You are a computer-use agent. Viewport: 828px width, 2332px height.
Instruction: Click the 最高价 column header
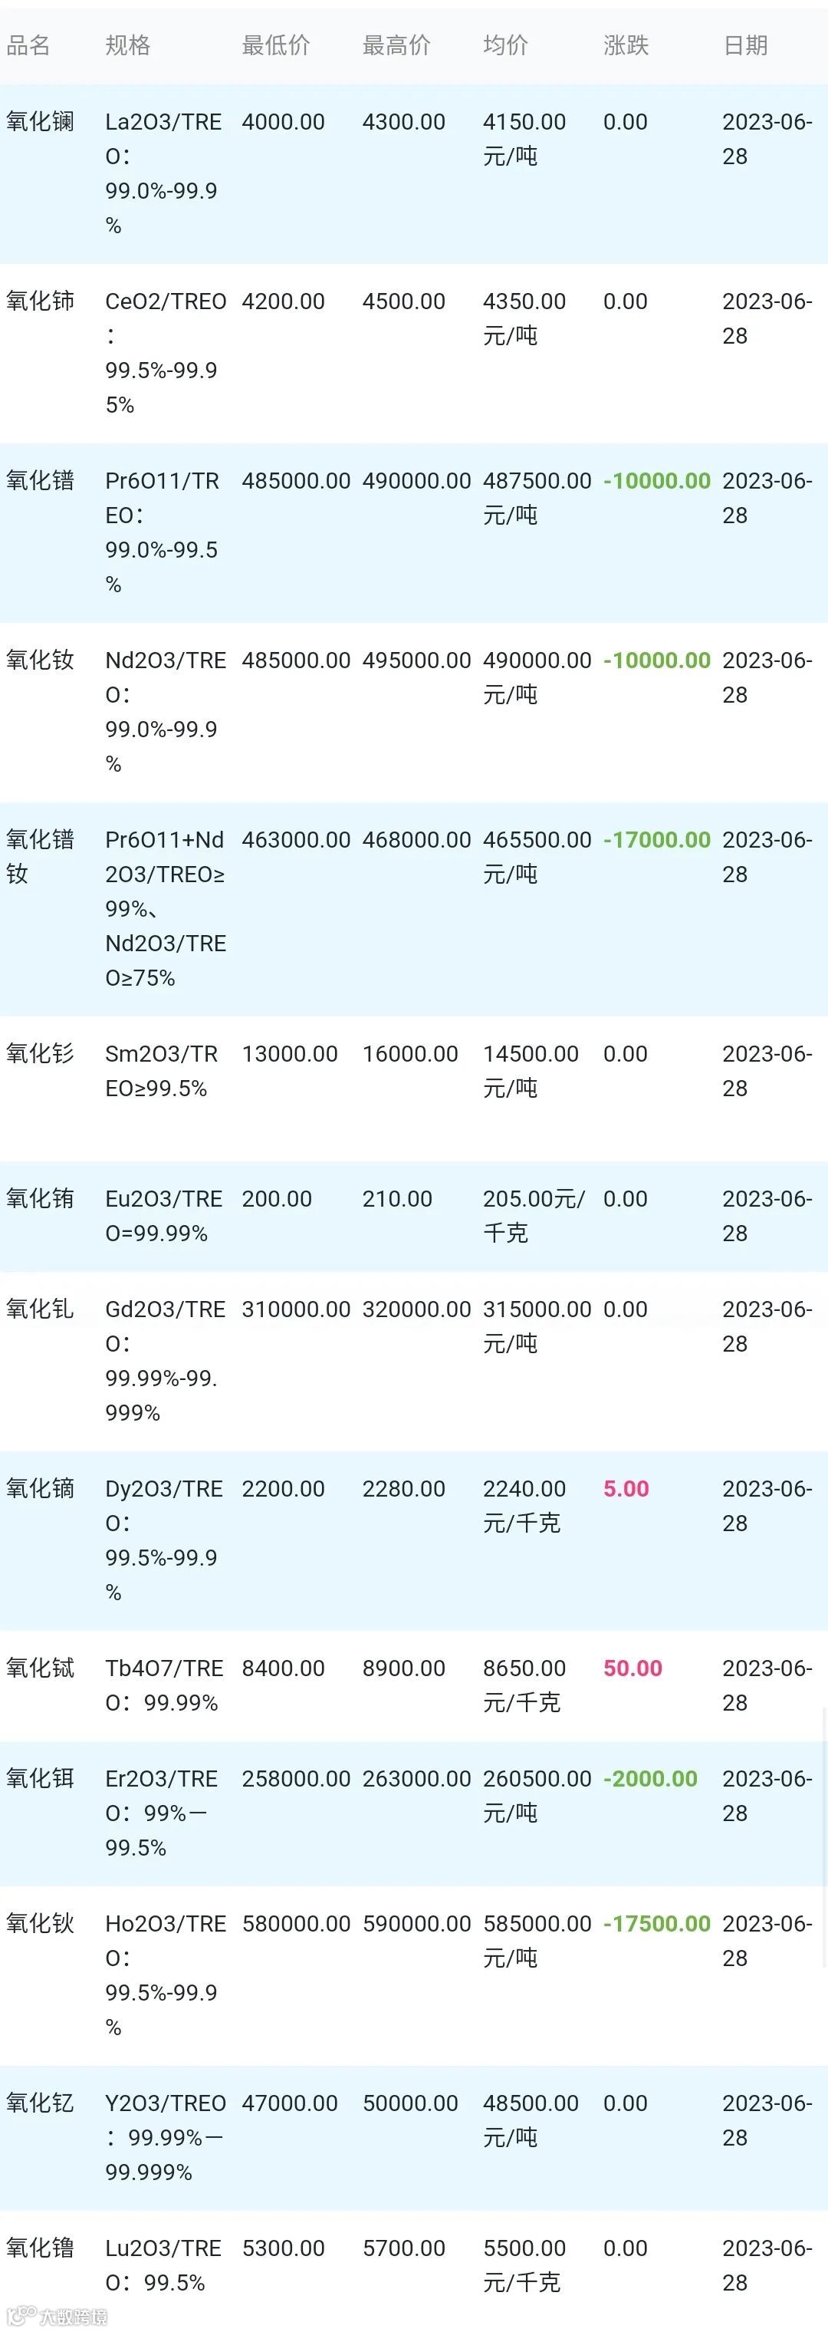coord(396,45)
